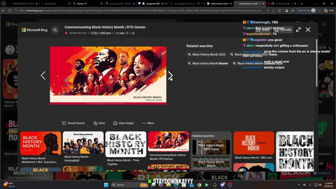Click the browser back arrow
Image resolution: width=336 pixels, height=189 pixels.
point(3,10)
